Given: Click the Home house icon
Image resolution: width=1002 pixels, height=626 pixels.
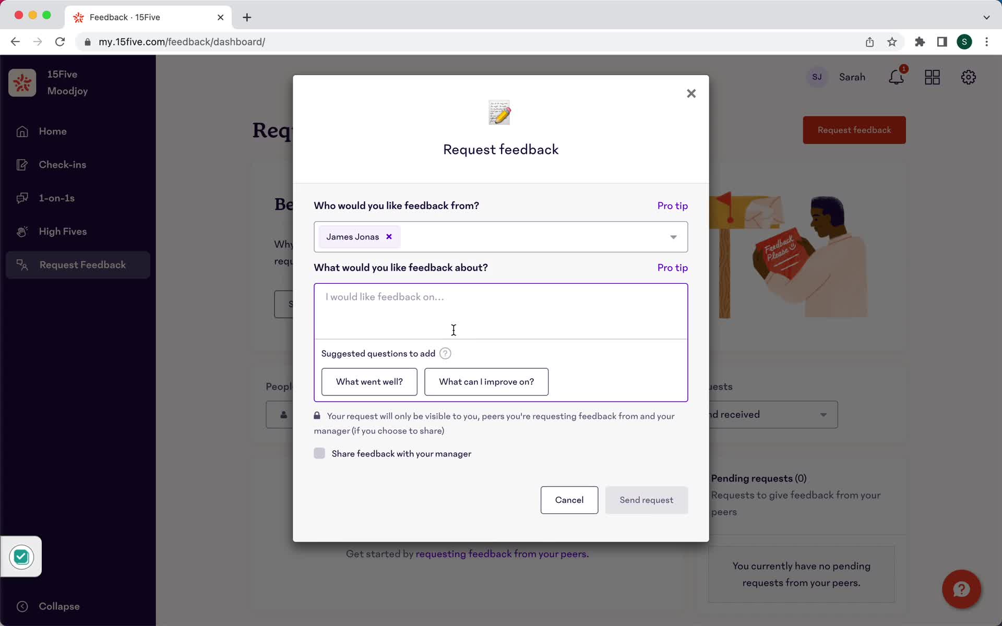Looking at the screenshot, I should coord(22,131).
